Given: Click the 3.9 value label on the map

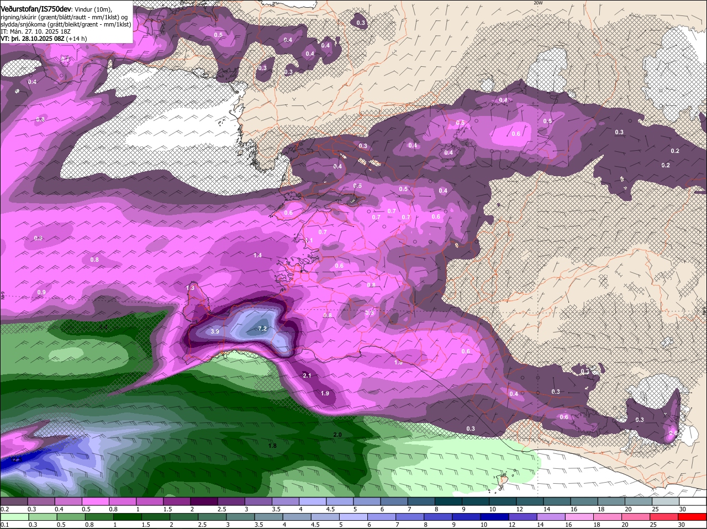Looking at the screenshot, I should click(x=215, y=331).
